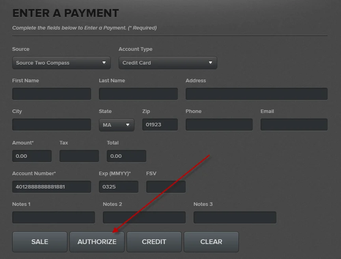Click the SALE button
Viewport: 341px width, 259px height.
40,242
